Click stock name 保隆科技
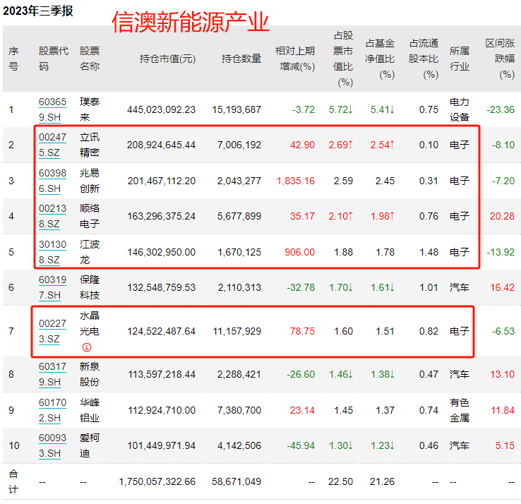Image resolution: width=521 pixels, height=504 pixels. tap(90, 287)
